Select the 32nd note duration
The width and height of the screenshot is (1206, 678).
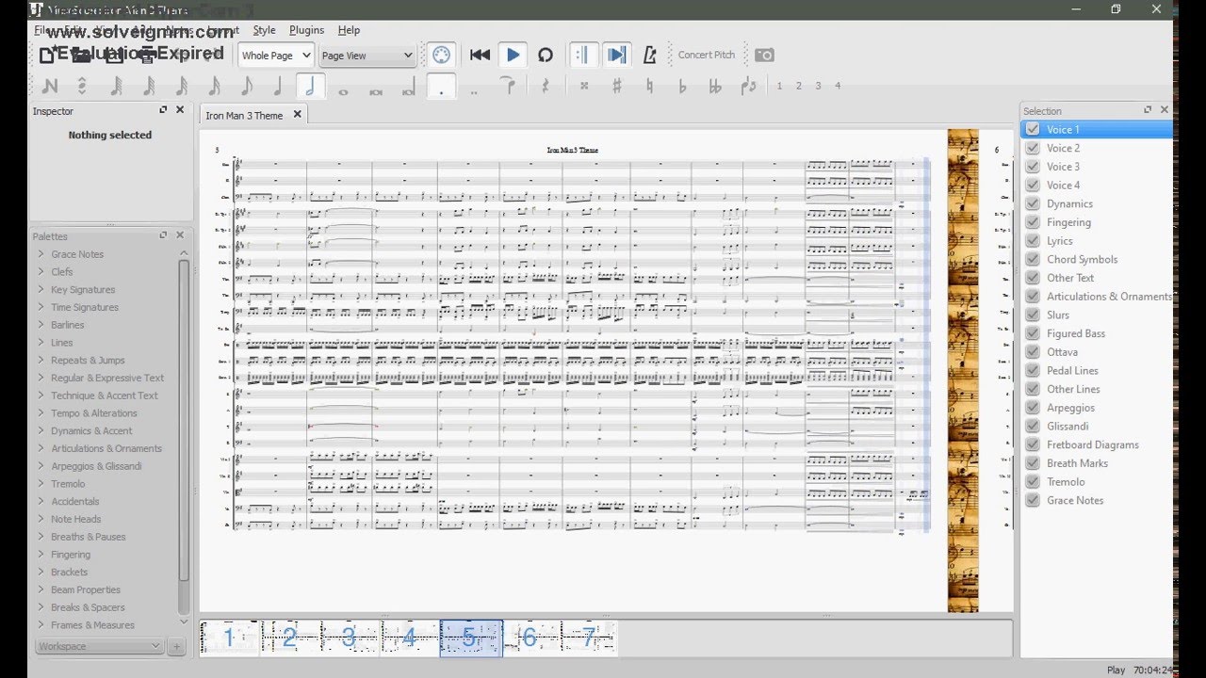click(181, 86)
